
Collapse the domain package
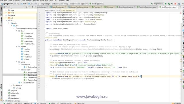click(x=16, y=47)
